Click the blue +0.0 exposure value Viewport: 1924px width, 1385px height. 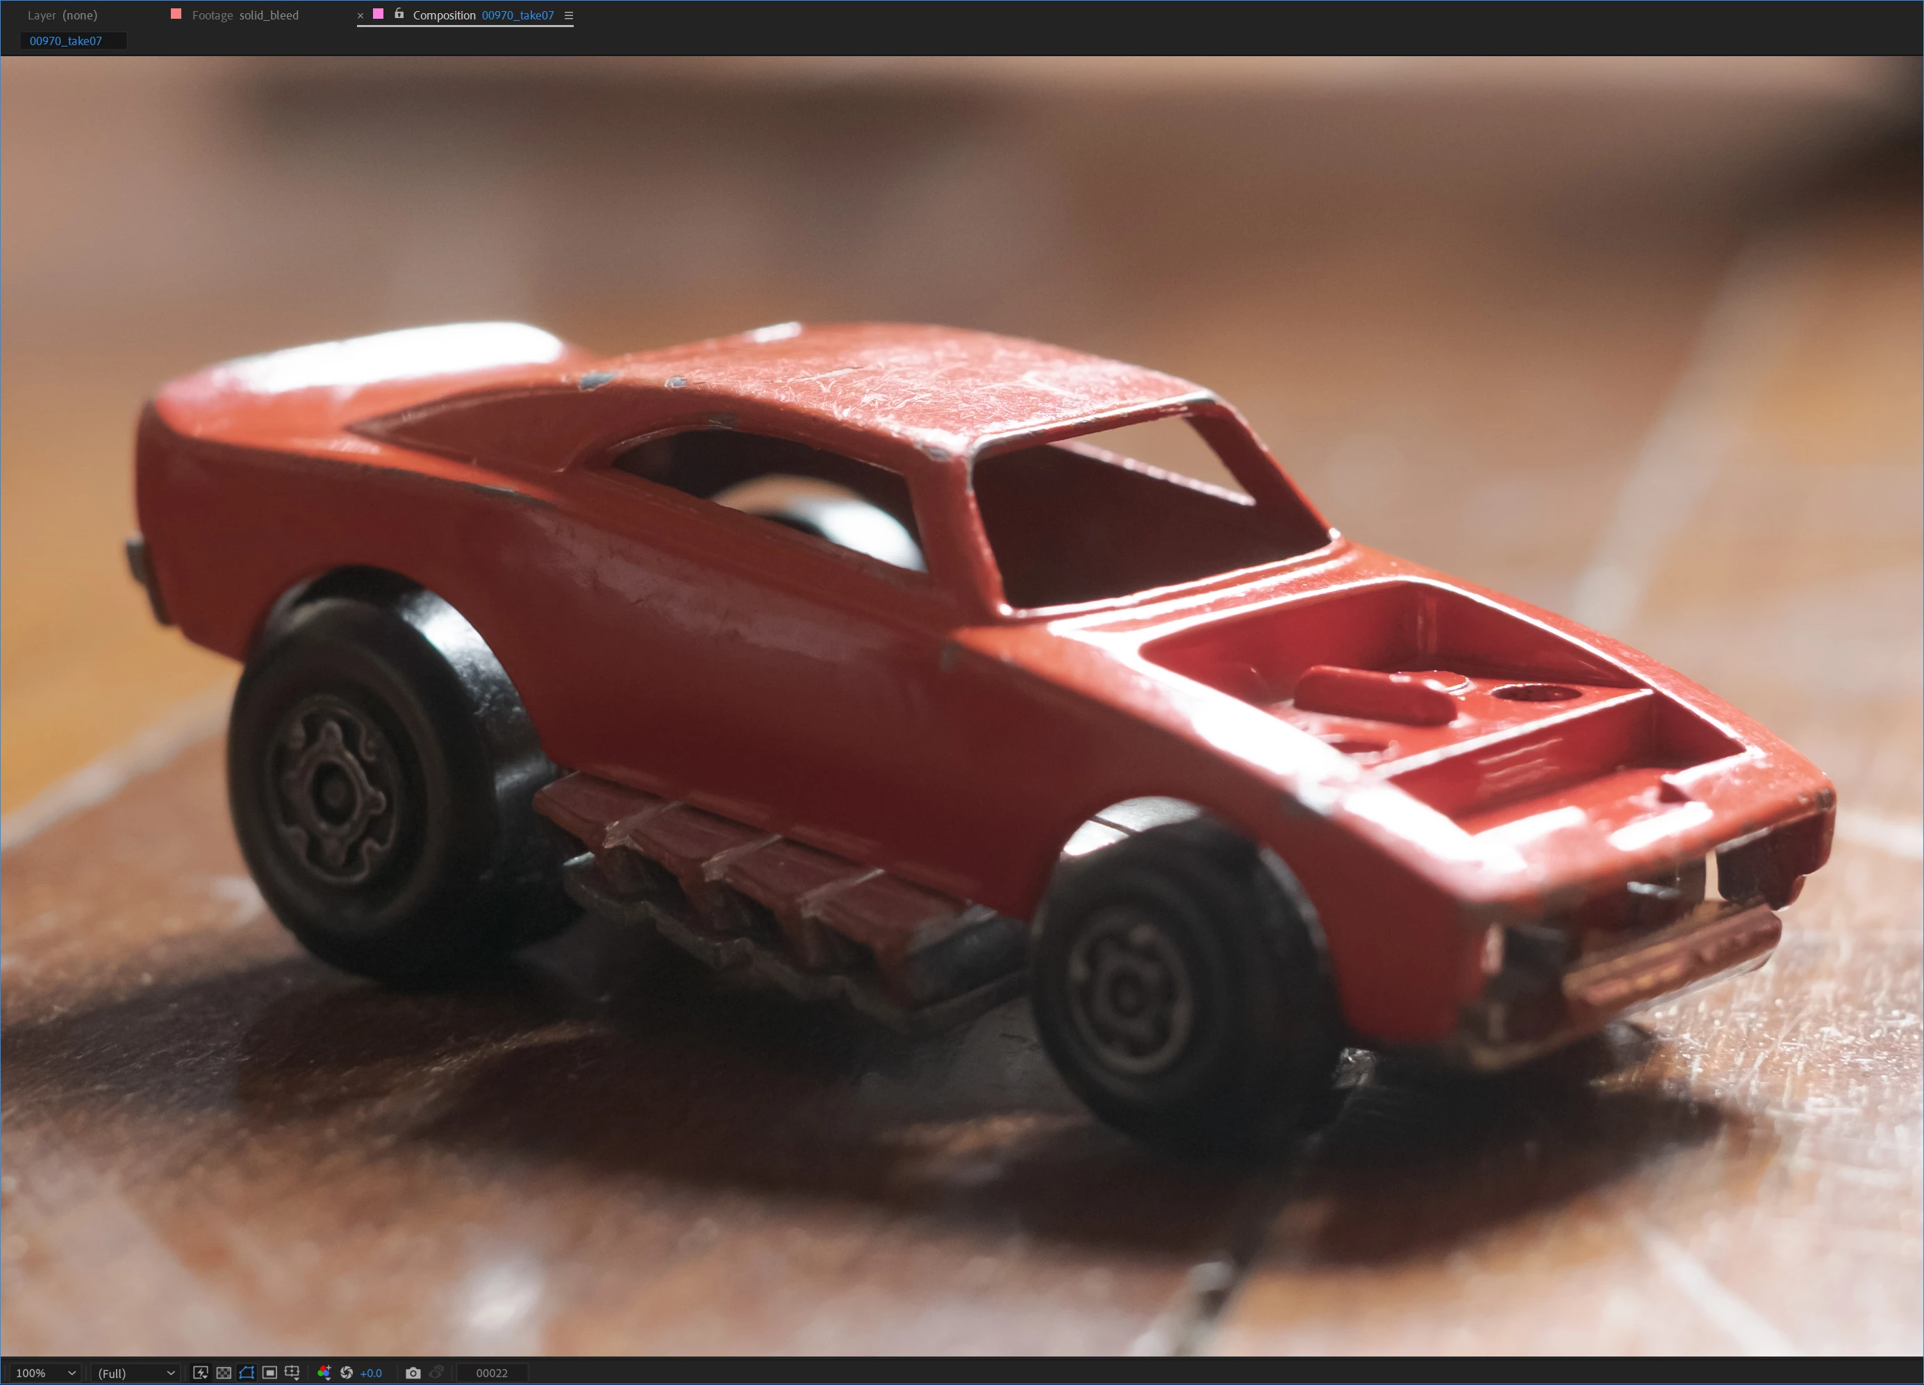(371, 1372)
